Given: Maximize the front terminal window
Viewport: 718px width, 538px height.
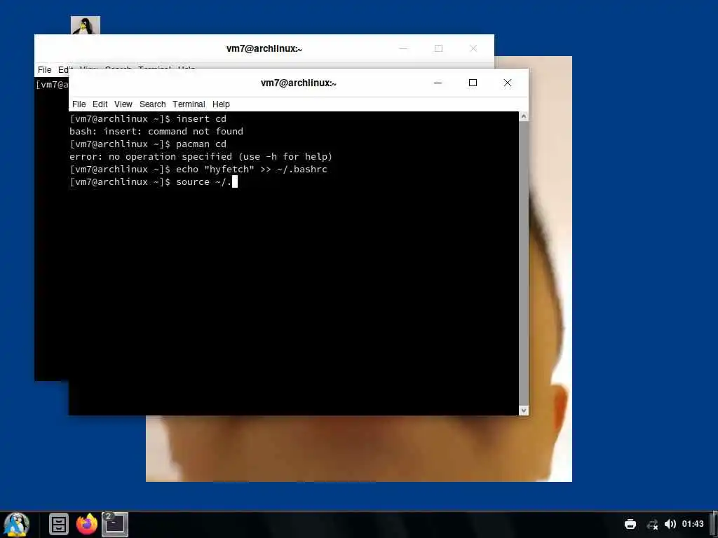Looking at the screenshot, I should (x=473, y=83).
